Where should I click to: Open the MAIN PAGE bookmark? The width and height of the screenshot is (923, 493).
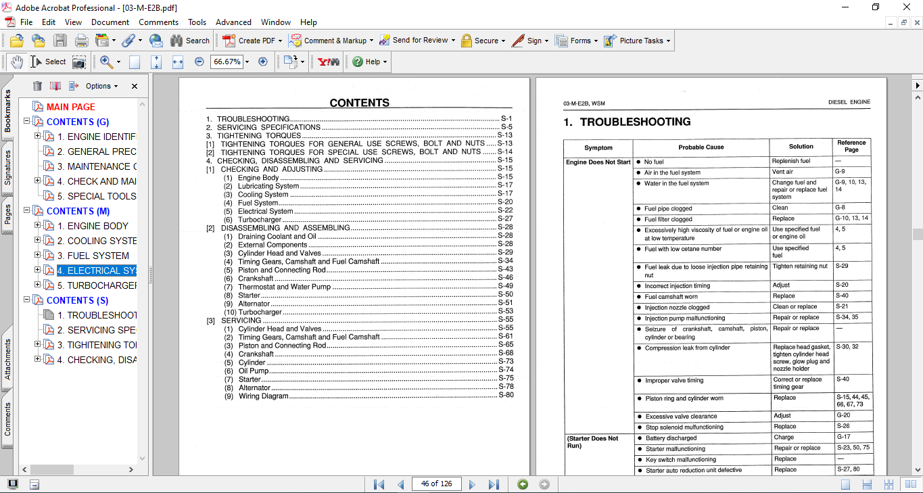[70, 107]
